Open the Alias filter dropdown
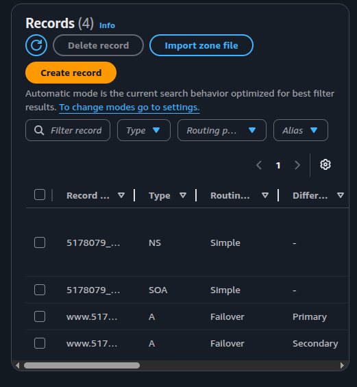This screenshot has width=357, height=387. pos(301,130)
